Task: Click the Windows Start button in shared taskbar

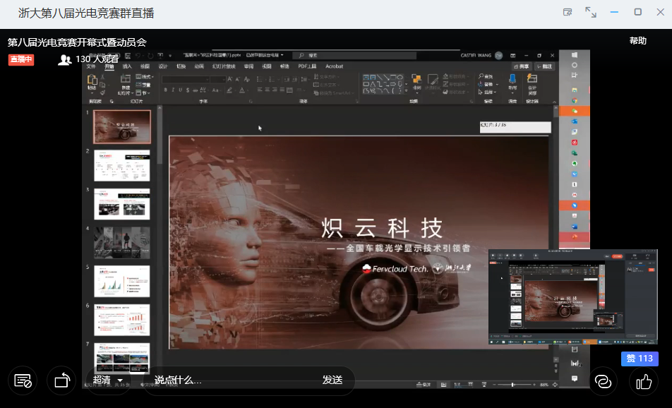Action: (x=575, y=55)
